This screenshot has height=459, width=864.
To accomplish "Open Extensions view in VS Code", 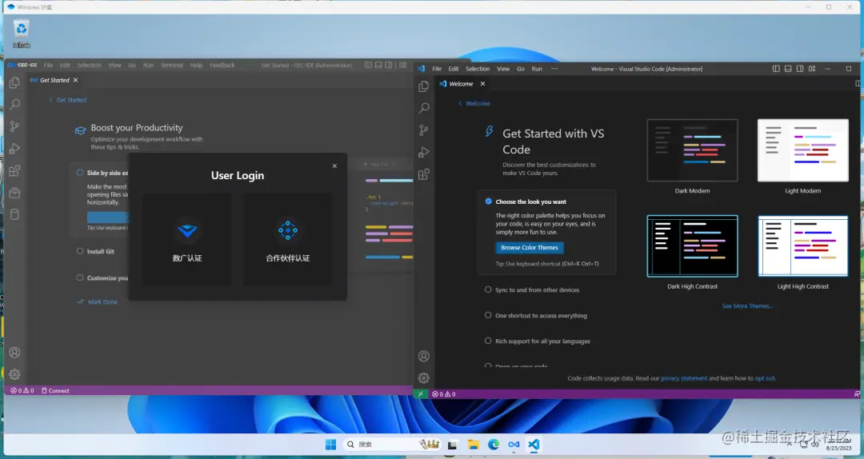I will (424, 174).
